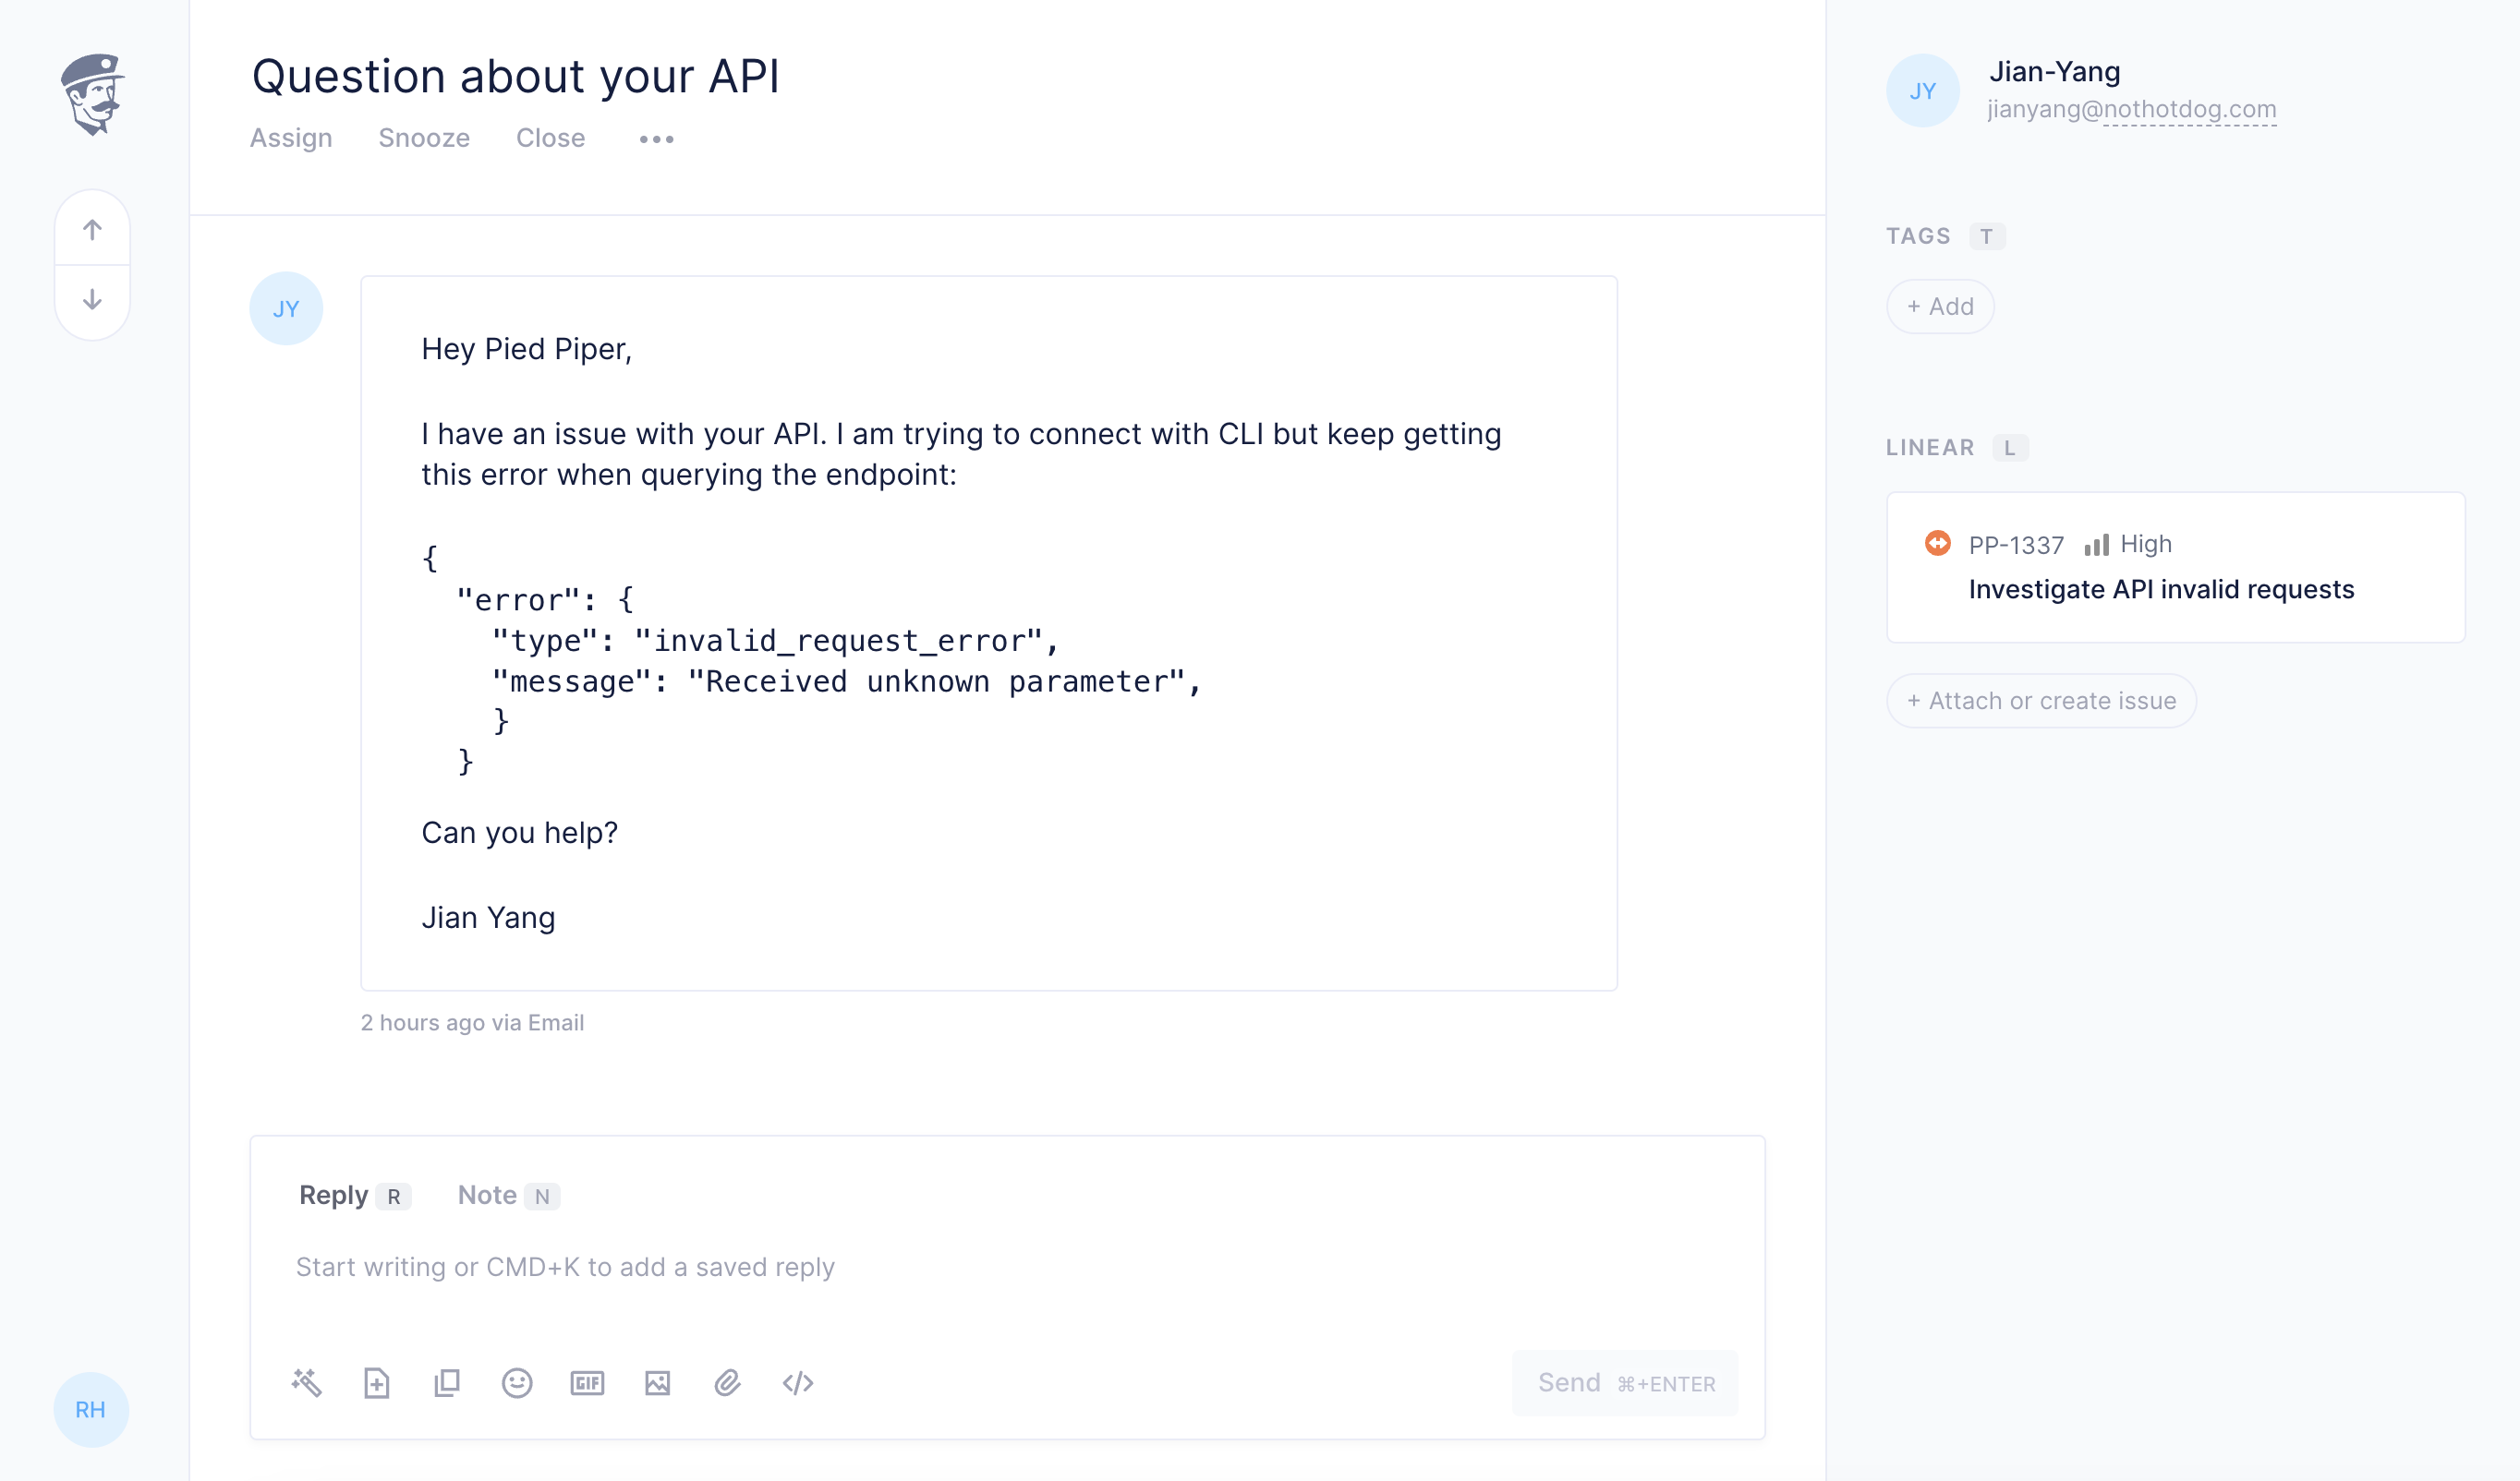The image size is (2520, 1481).
Task: Open Snooze options for the conversation
Action: [x=424, y=138]
